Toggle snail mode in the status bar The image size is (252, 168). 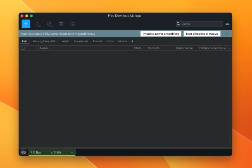pyautogui.click(x=24, y=152)
